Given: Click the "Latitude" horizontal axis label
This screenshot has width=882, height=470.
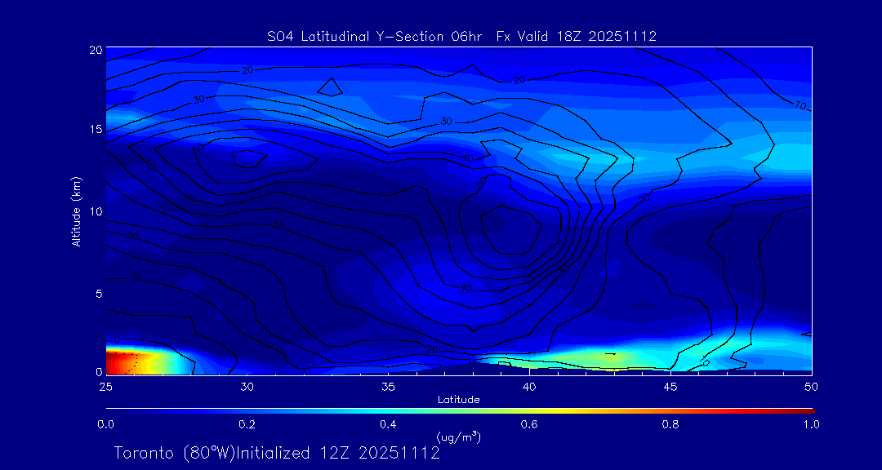Looking at the screenshot, I should 458,400.
